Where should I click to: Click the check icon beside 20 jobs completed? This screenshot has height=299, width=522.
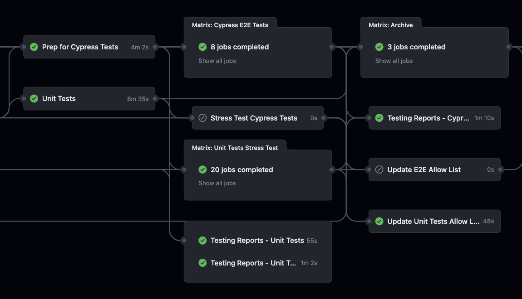click(x=202, y=169)
